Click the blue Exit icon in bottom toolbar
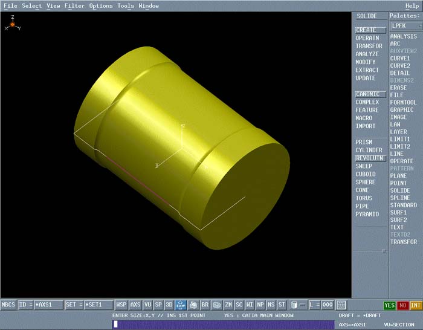 coord(181,305)
